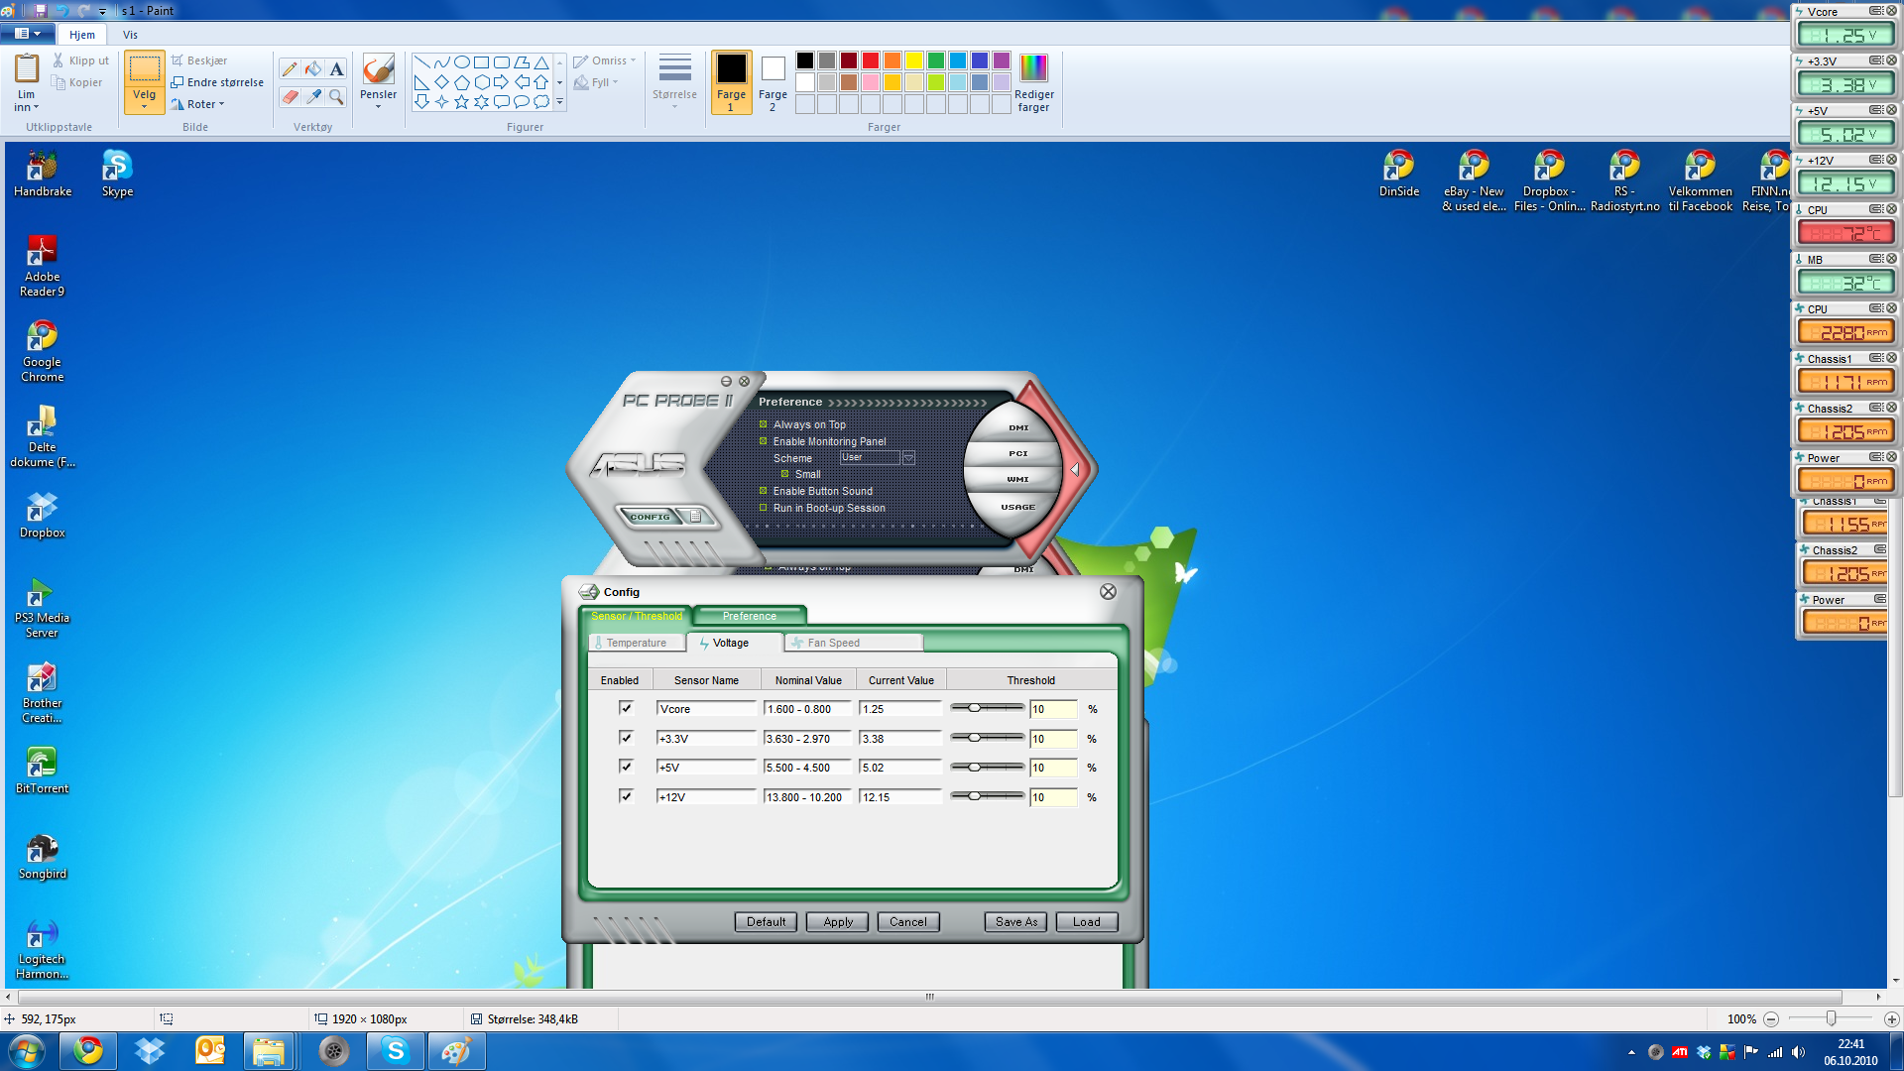Choose the oval shape
Viewport: 1904px width, 1071px height.
point(461,61)
